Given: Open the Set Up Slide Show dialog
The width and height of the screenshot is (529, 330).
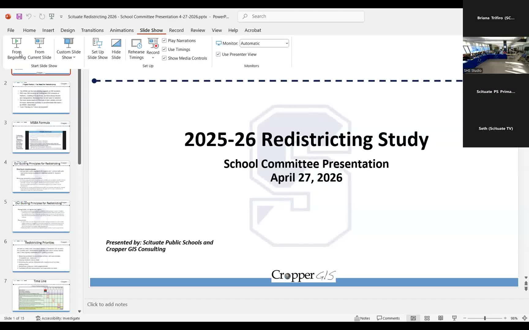Looking at the screenshot, I should tap(98, 49).
